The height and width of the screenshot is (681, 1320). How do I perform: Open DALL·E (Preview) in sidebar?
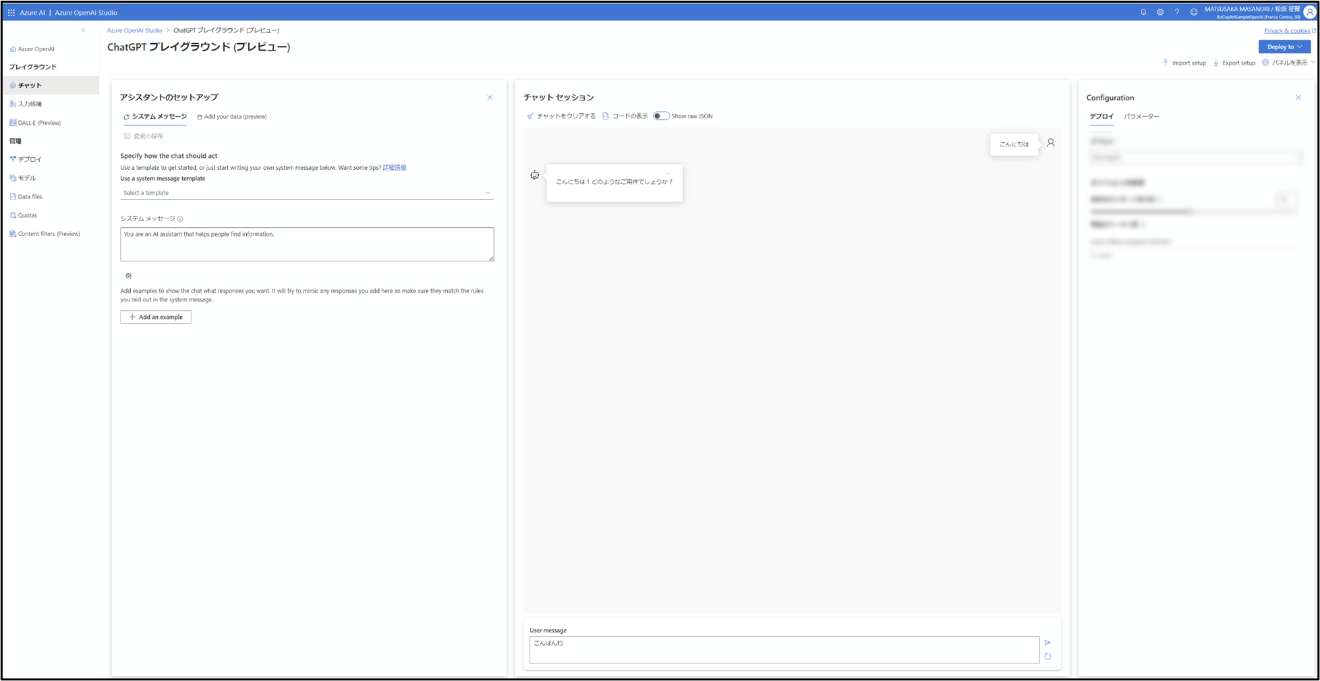tap(35, 123)
